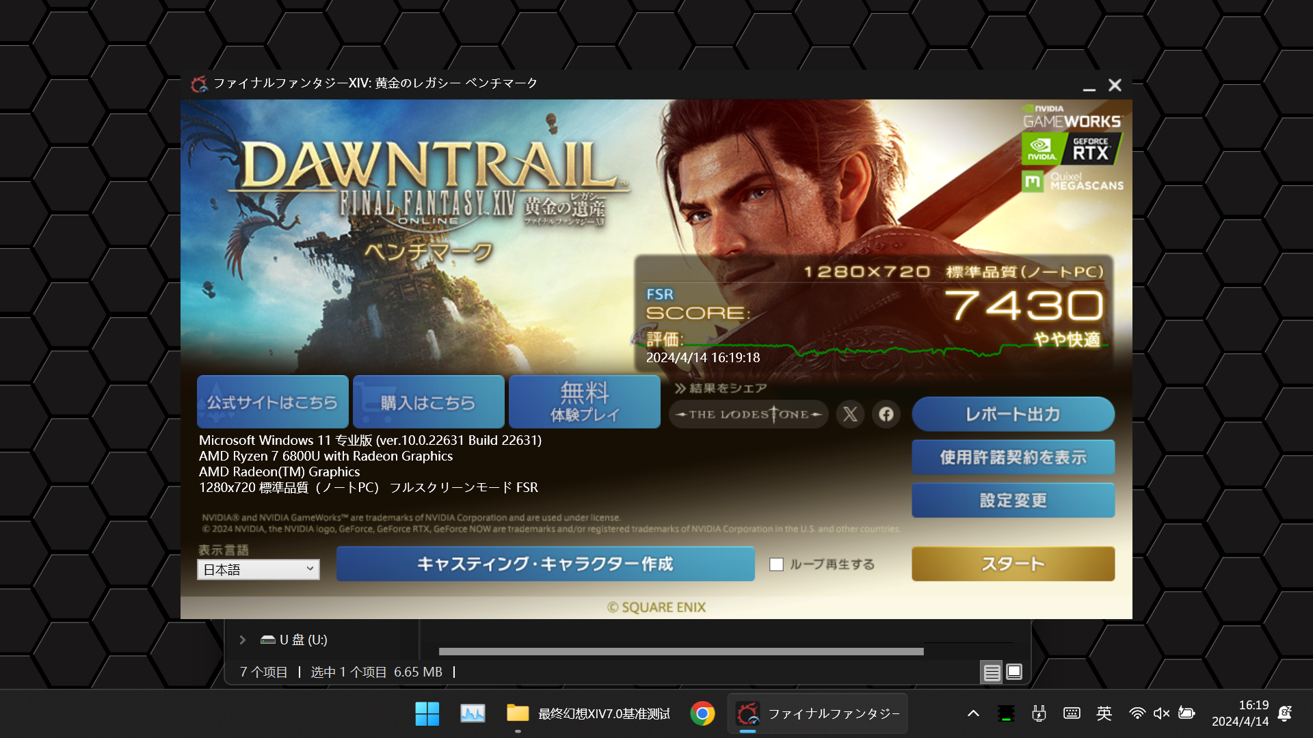Switch input method via 英 indicator
Image resolution: width=1313 pixels, height=738 pixels.
click(1105, 713)
